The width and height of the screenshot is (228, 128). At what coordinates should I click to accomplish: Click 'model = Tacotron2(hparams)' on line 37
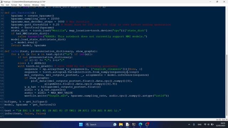click(32, 28)
